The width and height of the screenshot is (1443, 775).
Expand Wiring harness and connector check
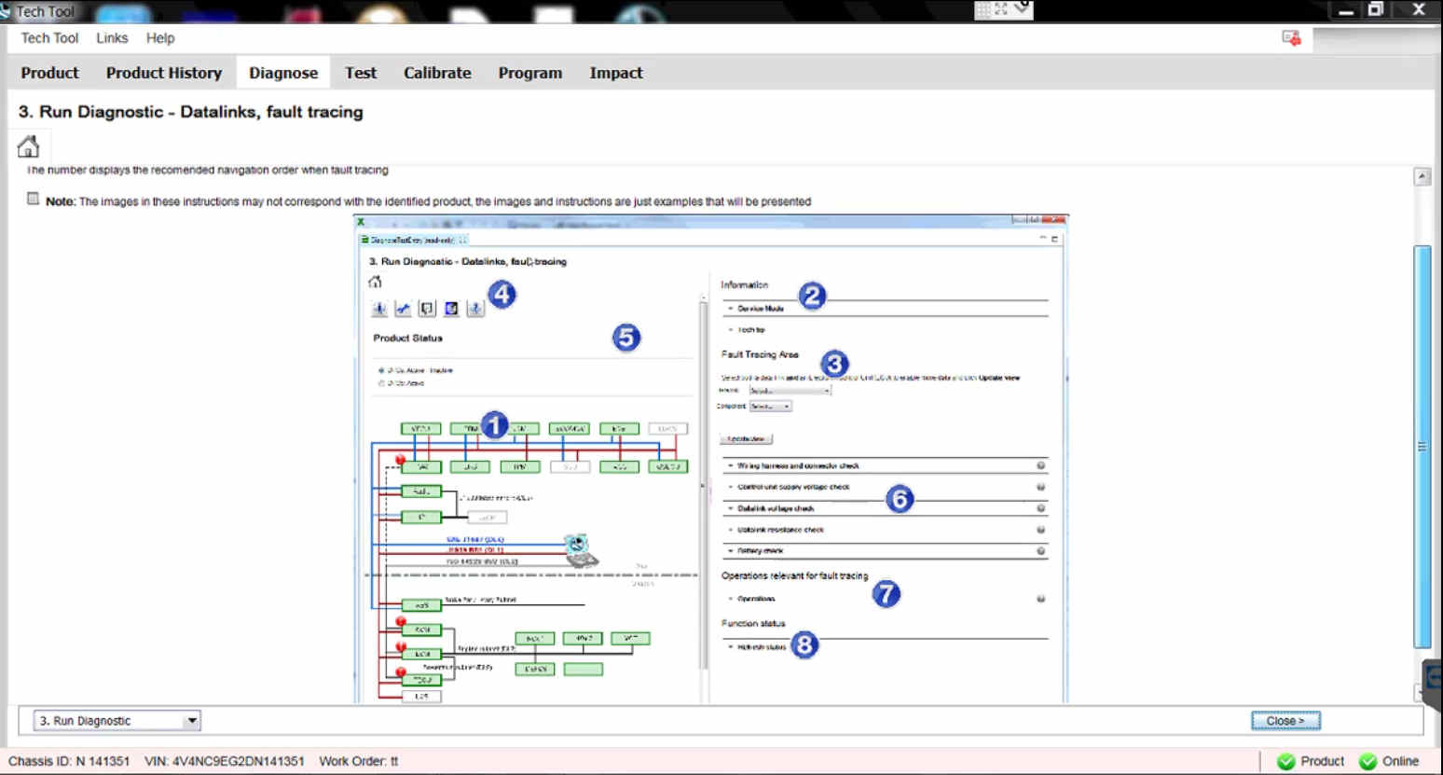coord(731,465)
